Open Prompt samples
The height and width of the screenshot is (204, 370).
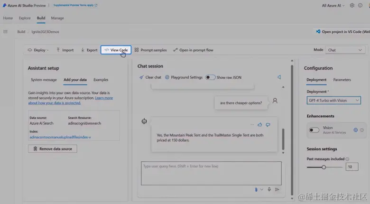150,50
